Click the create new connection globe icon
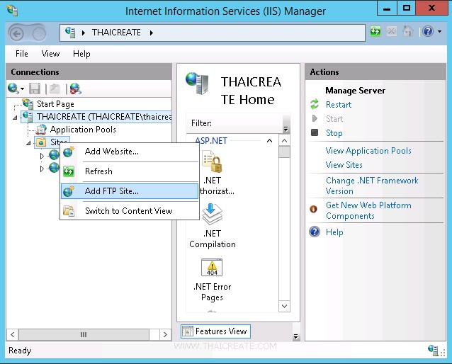 click(x=13, y=89)
